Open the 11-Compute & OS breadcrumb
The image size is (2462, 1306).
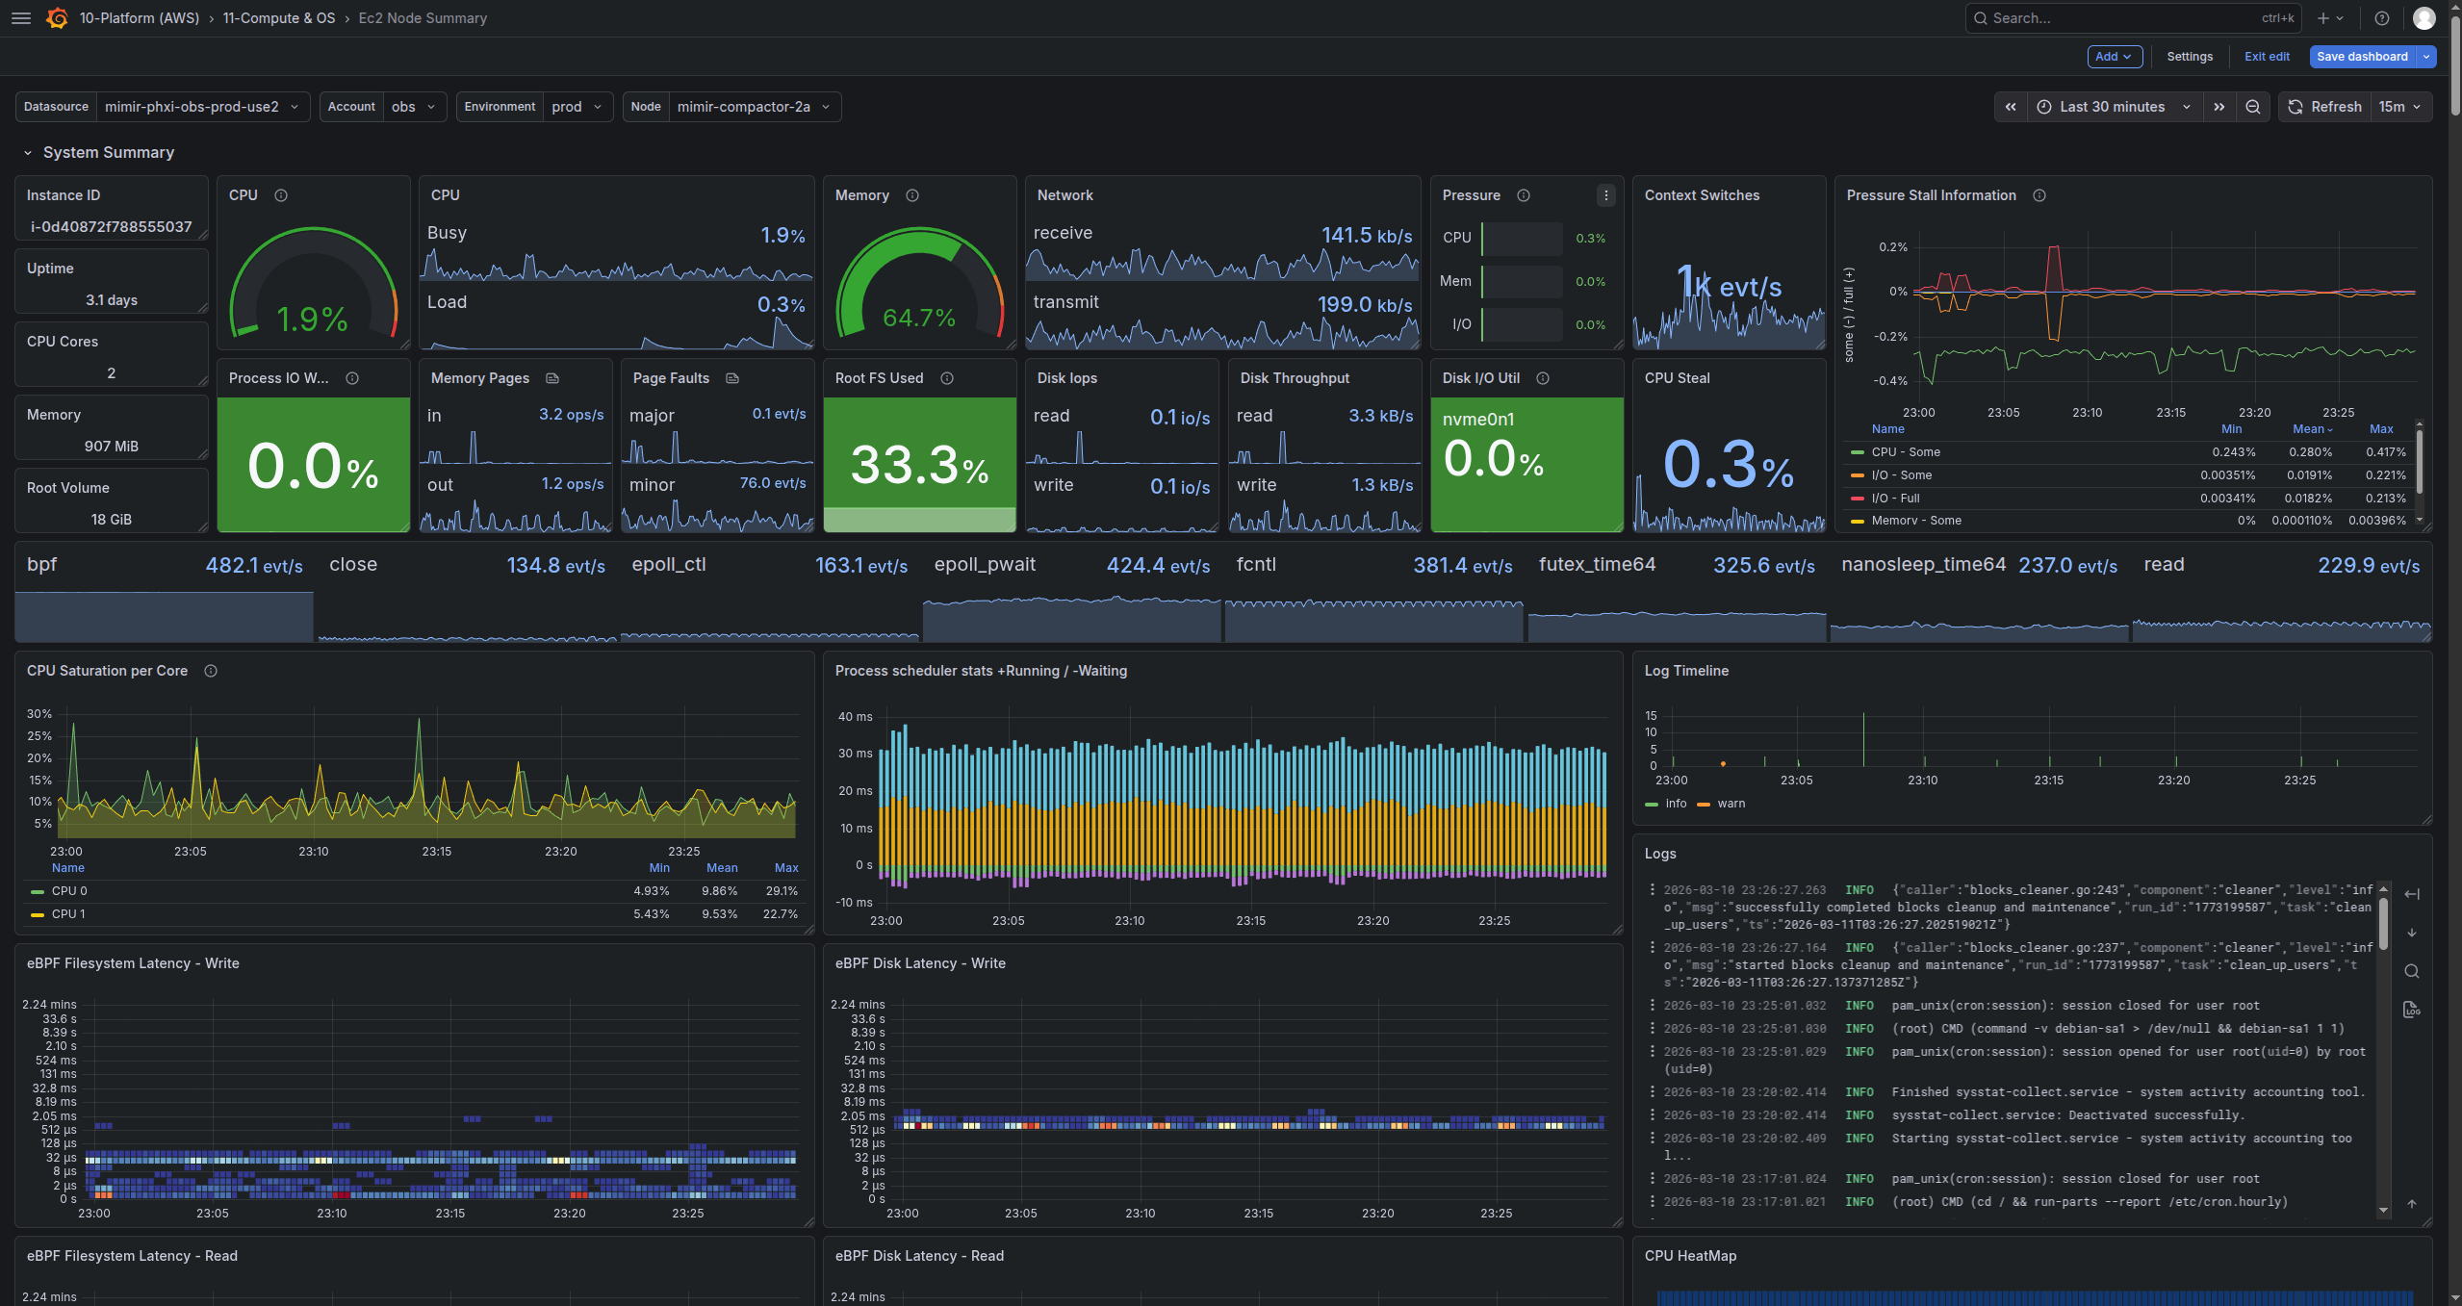(x=278, y=17)
